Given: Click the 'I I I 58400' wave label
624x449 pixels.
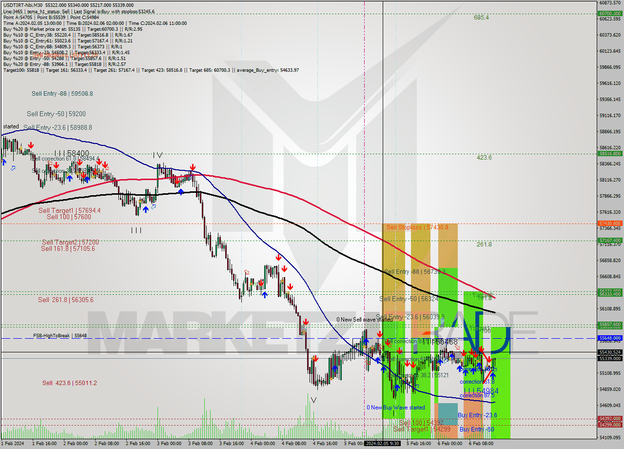Looking at the screenshot, I should (x=72, y=153).
